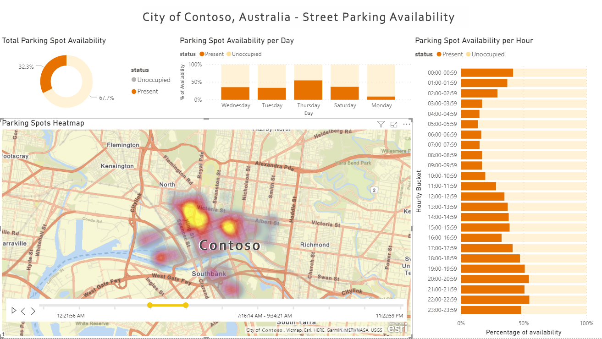
Task: Advance time using the next chevron control
Action: 33,311
